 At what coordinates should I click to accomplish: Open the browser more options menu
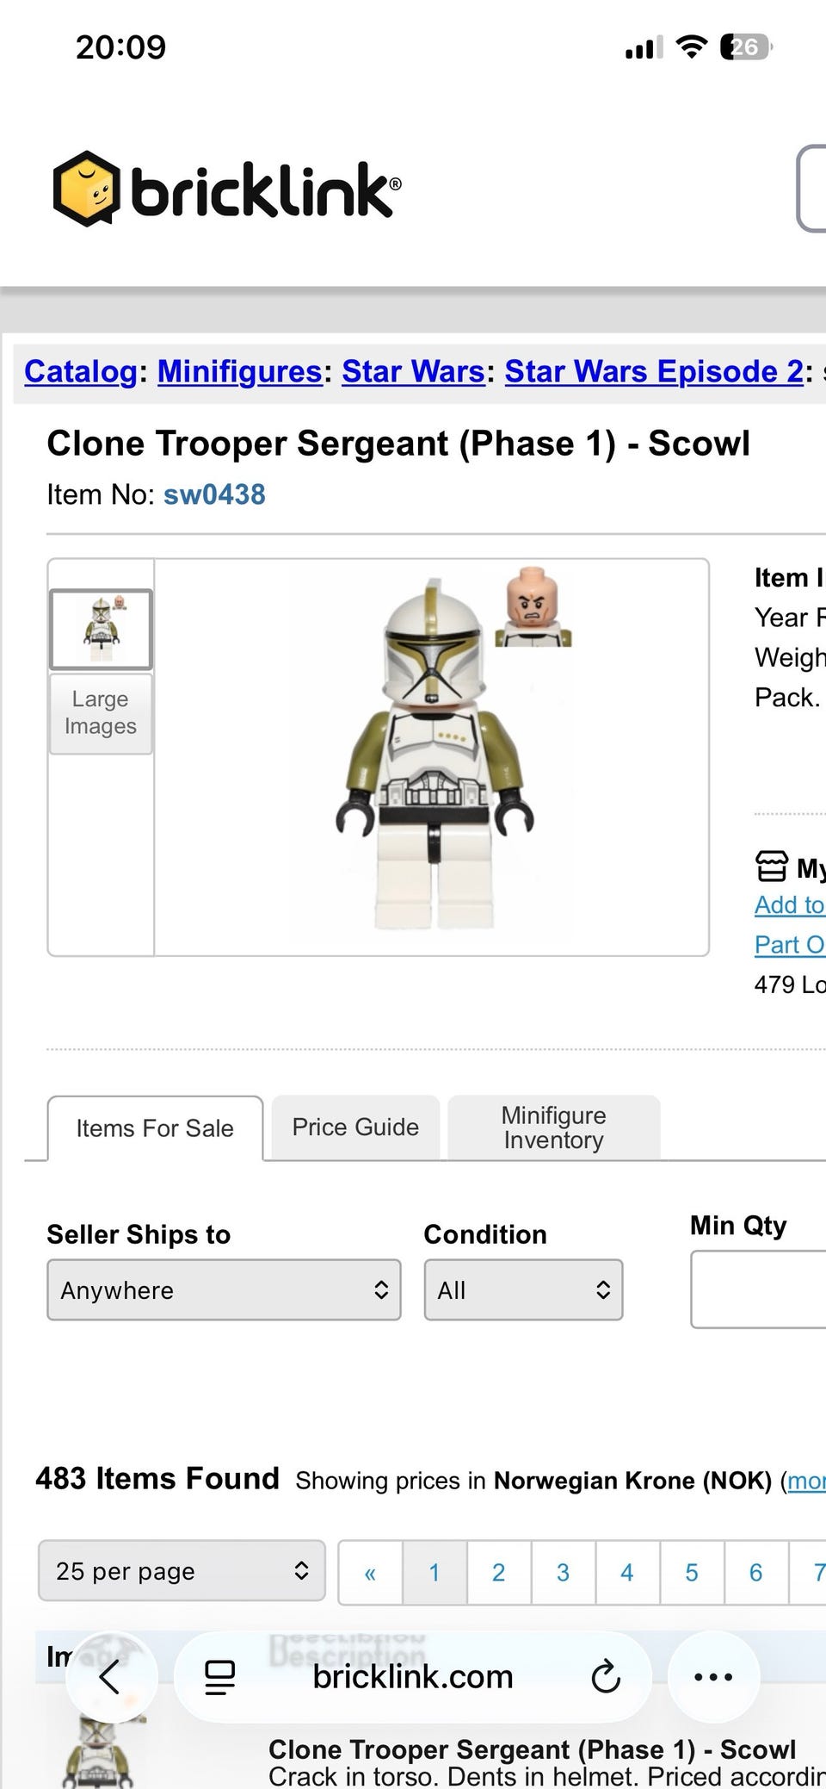point(713,1677)
